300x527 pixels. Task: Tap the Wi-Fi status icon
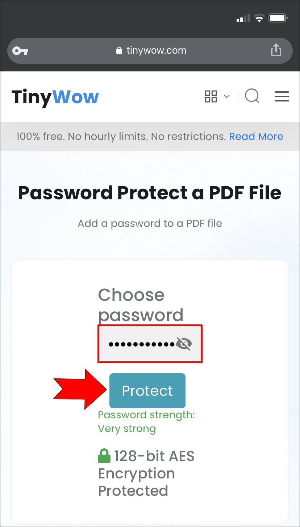(259, 18)
